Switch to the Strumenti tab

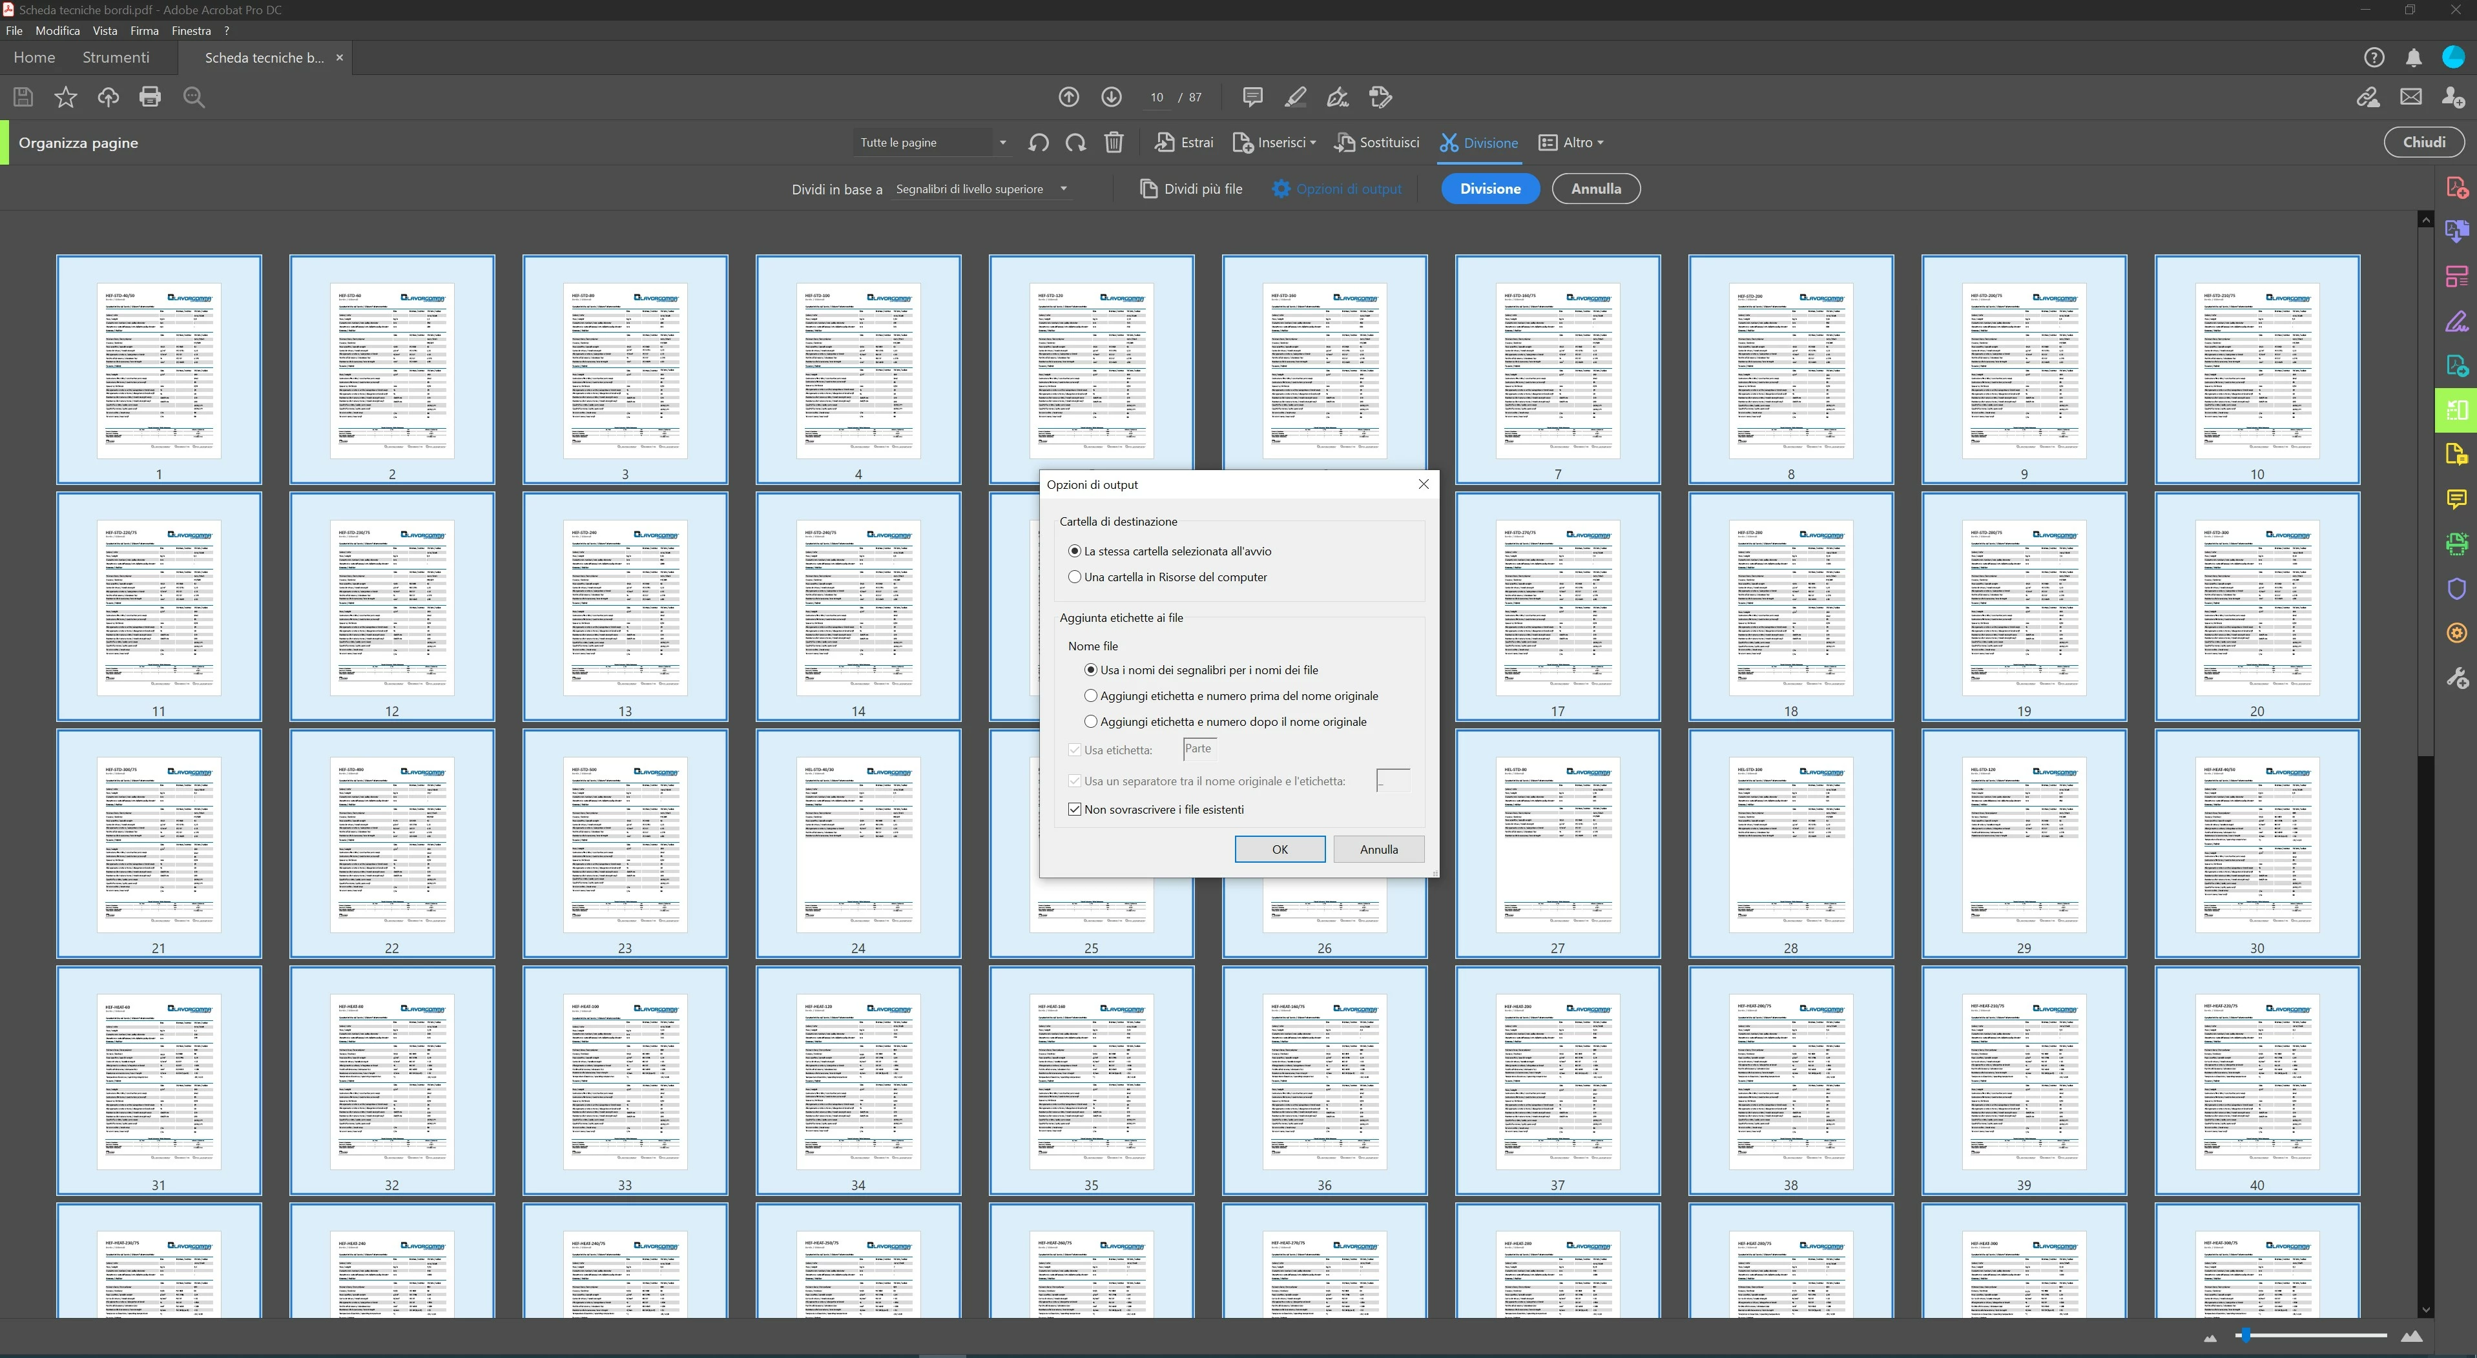tap(116, 57)
